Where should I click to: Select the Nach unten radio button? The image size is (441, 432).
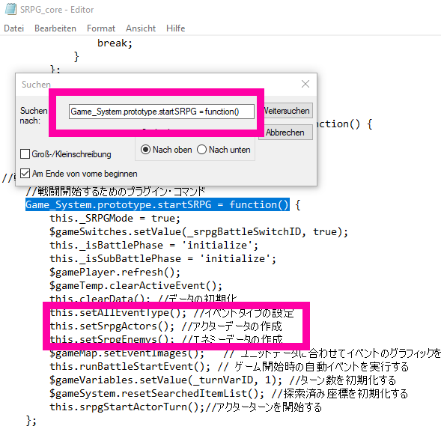(201, 150)
